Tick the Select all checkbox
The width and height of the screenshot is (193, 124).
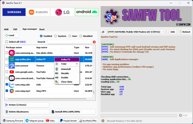7,42
